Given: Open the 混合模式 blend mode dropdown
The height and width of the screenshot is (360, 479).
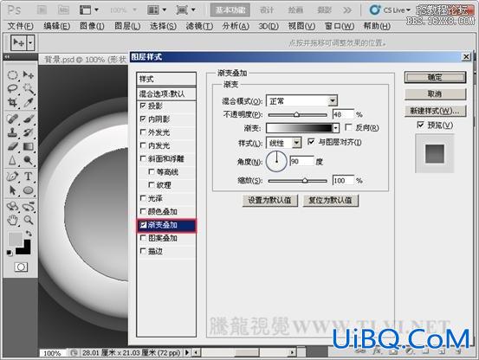Looking at the screenshot, I should click(333, 100).
